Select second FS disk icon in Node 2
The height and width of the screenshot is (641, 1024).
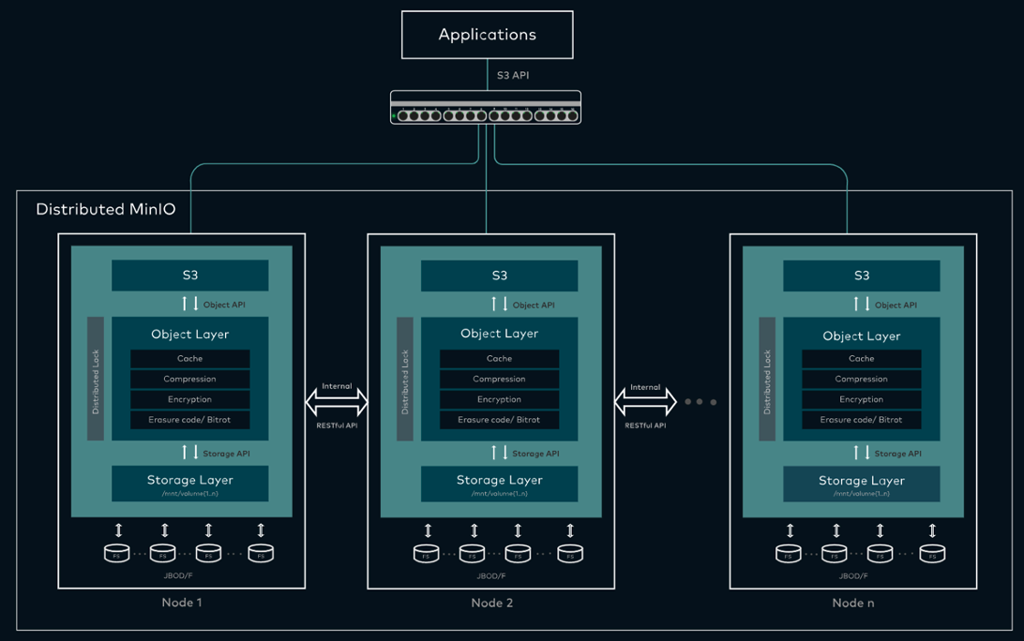(473, 554)
